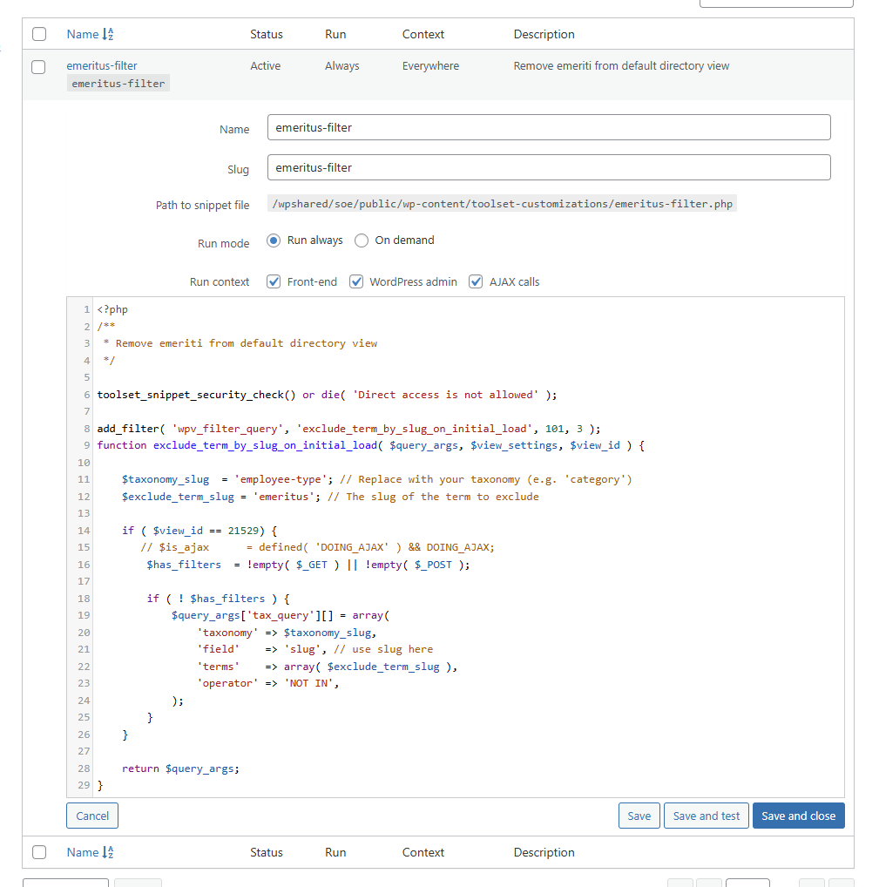879x887 pixels.
Task: Click the "'terms' => array(" code line
Action: pos(327,667)
